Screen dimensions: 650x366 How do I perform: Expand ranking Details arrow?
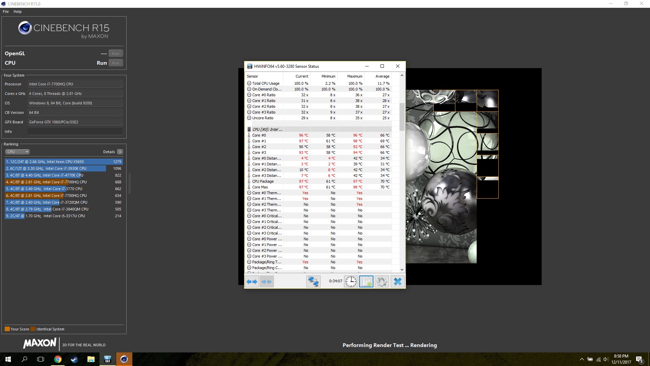[x=120, y=152]
